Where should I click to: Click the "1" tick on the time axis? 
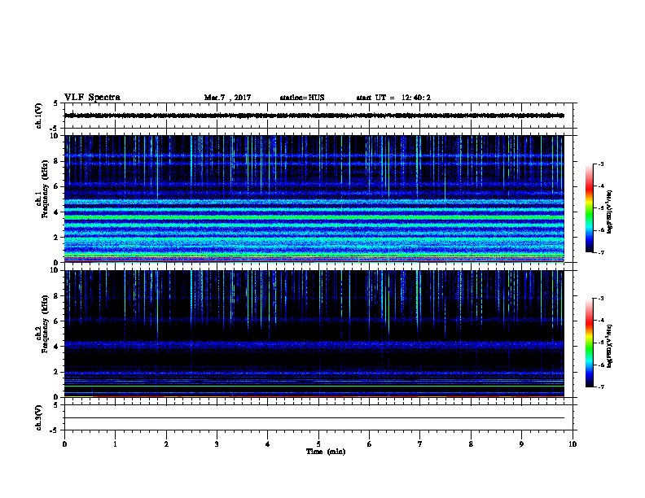115,443
